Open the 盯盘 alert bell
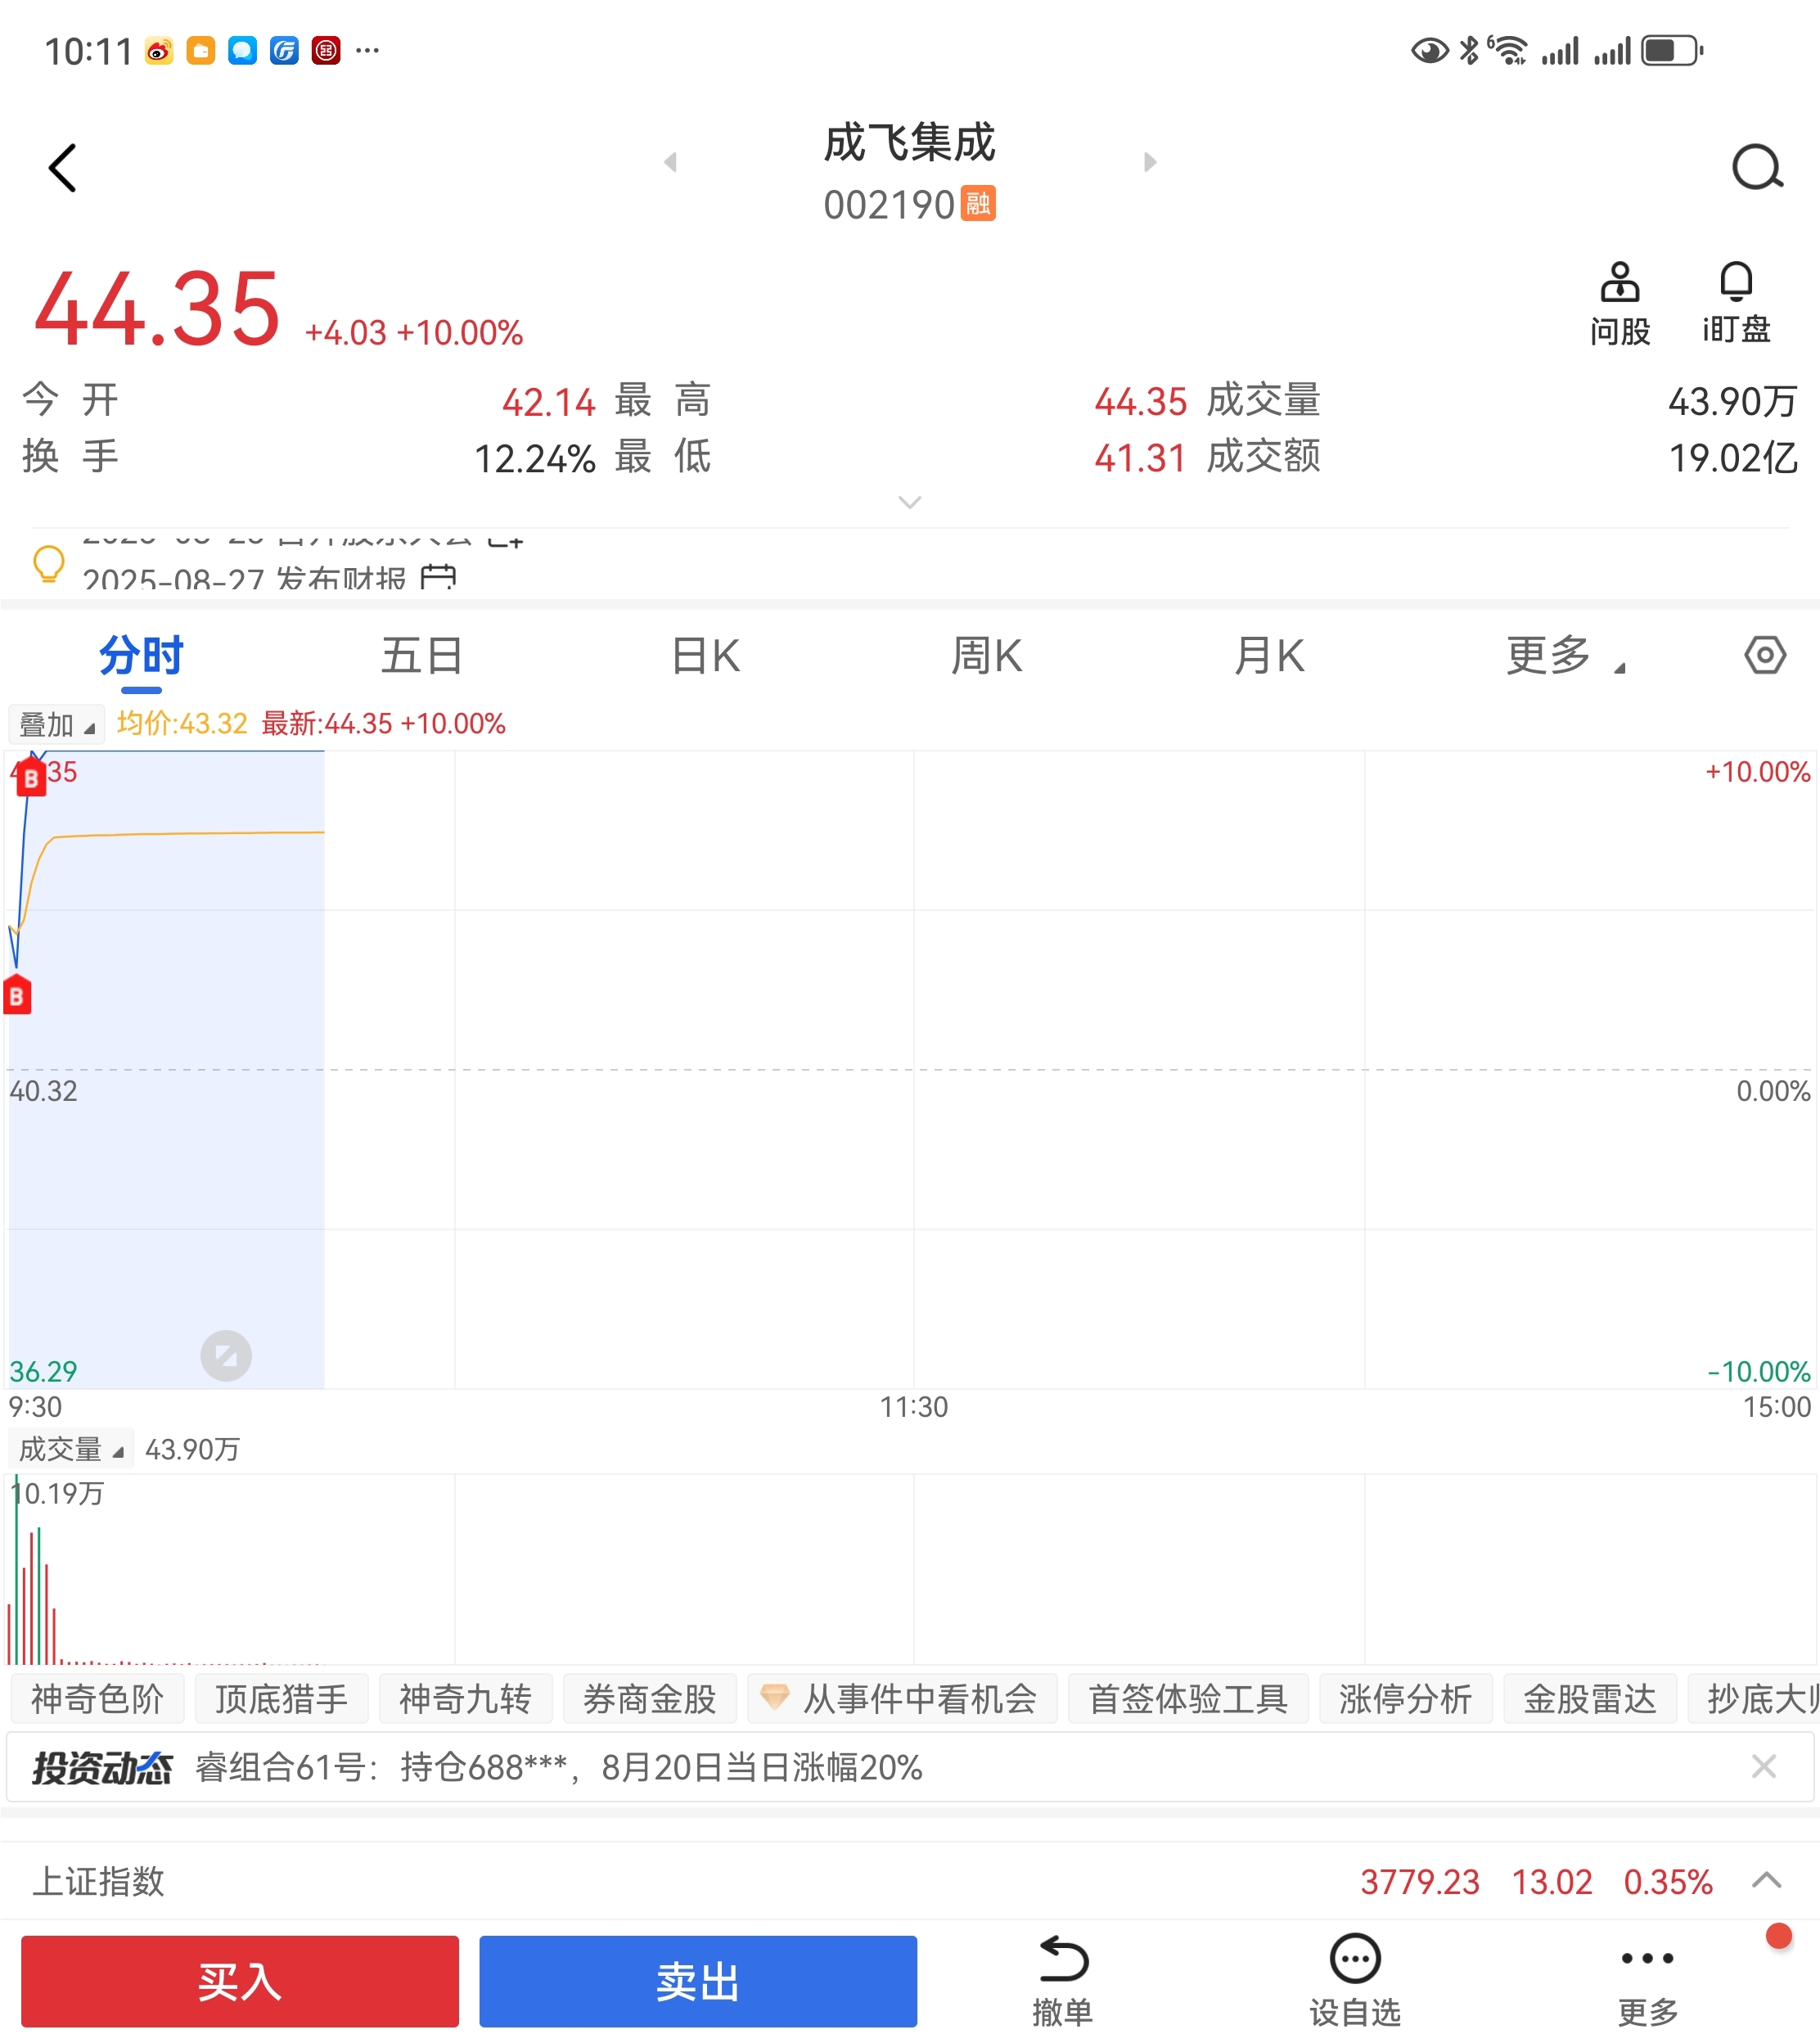 click(1736, 304)
